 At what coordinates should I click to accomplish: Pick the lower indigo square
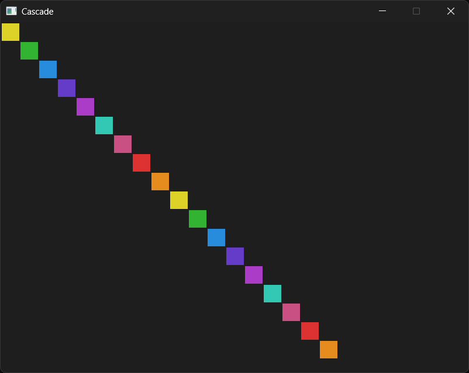(235, 256)
